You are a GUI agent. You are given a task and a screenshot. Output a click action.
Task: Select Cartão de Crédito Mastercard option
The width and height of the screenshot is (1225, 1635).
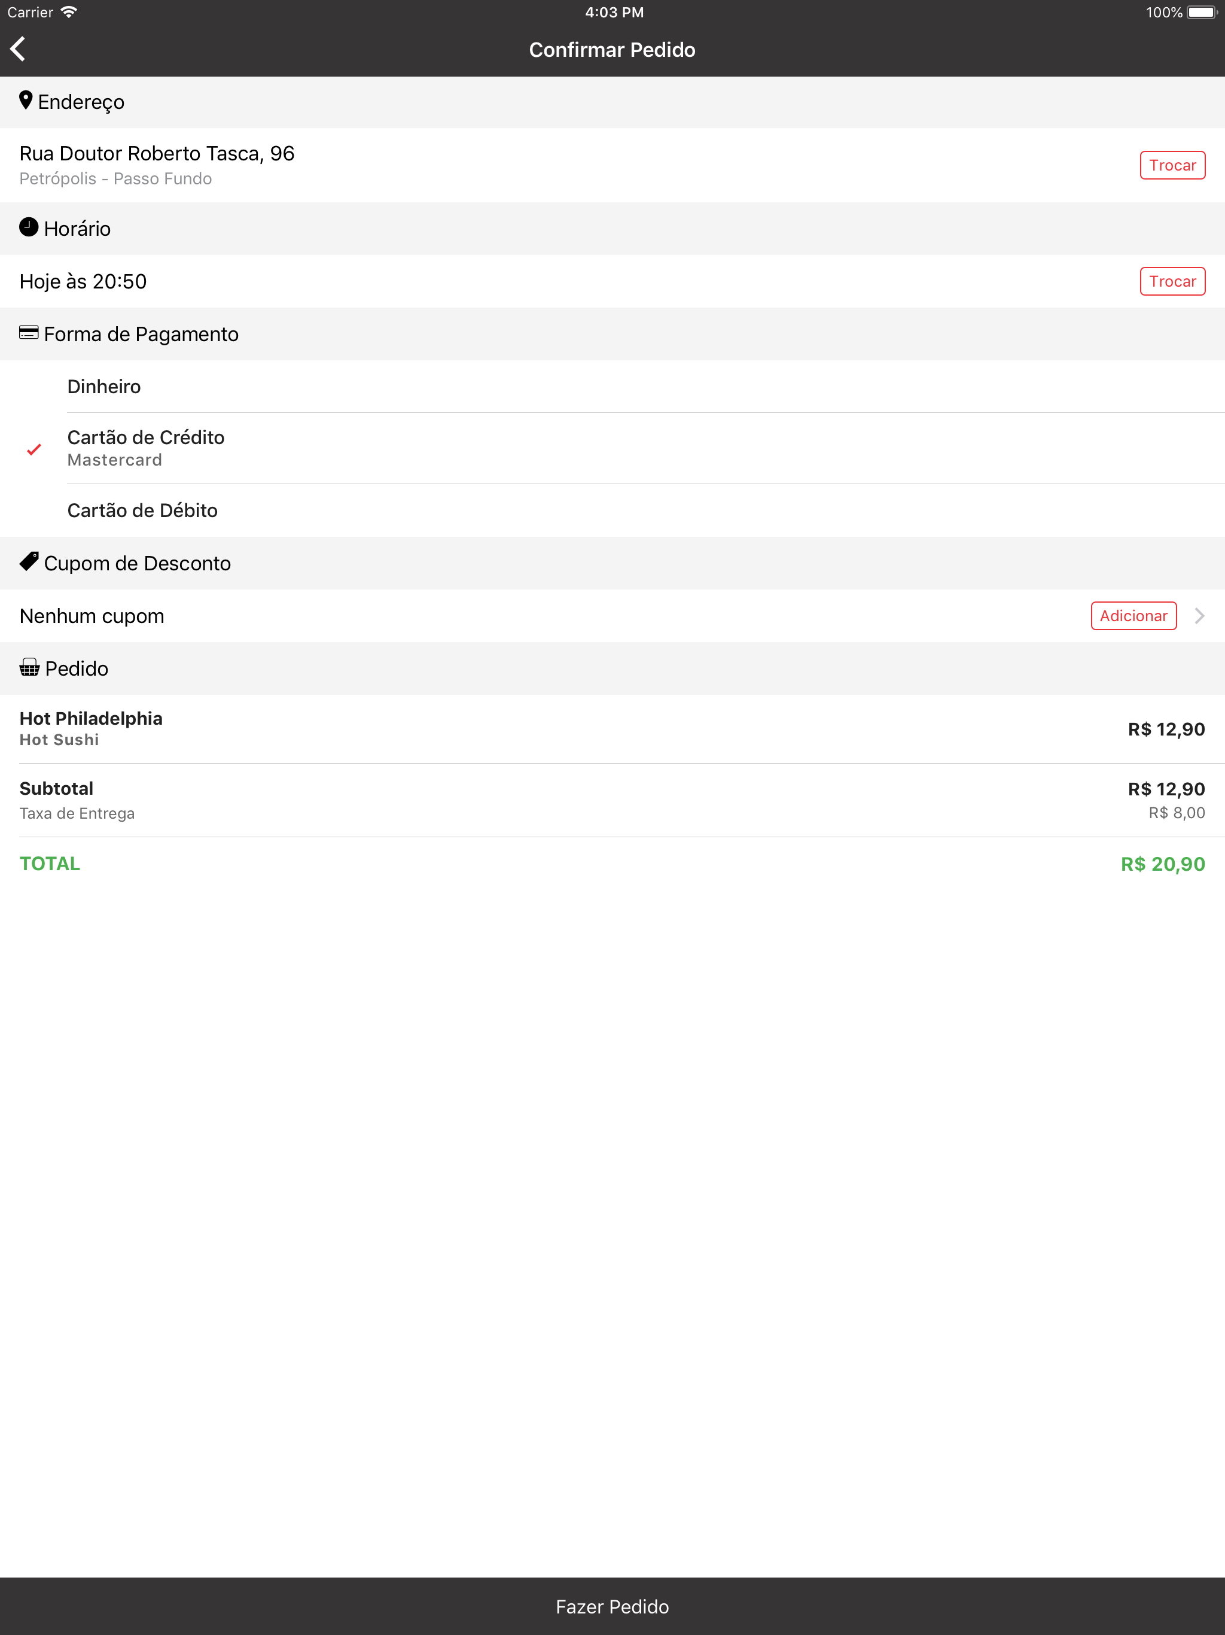(x=612, y=449)
